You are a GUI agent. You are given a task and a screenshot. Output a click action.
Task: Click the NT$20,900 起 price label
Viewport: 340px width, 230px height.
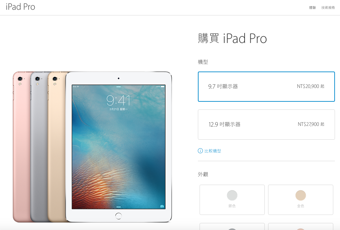(x=310, y=86)
